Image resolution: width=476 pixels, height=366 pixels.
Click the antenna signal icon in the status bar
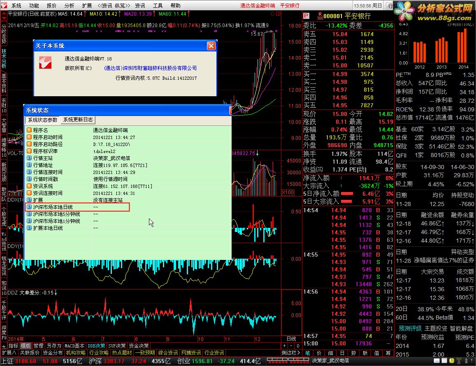click(x=459, y=361)
